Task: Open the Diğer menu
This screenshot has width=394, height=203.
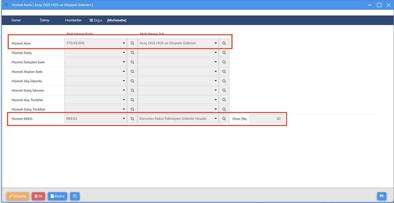Action: (96, 20)
